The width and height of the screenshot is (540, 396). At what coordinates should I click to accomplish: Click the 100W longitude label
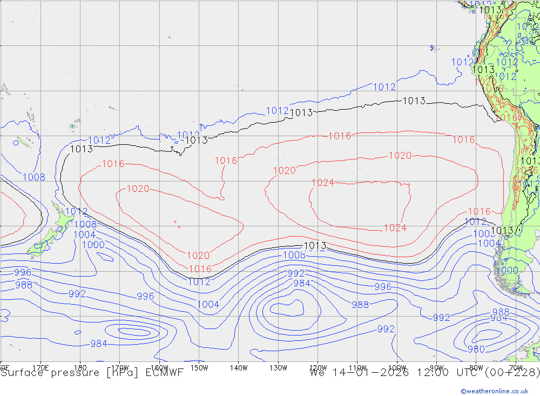pyautogui.click(x=397, y=368)
